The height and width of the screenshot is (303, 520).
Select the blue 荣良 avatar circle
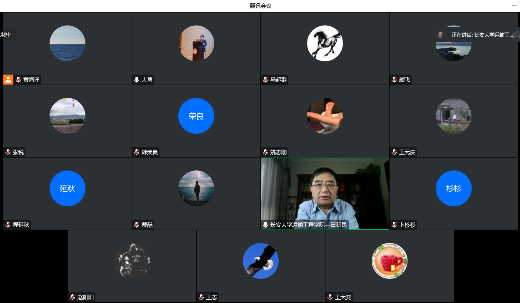coord(196,116)
